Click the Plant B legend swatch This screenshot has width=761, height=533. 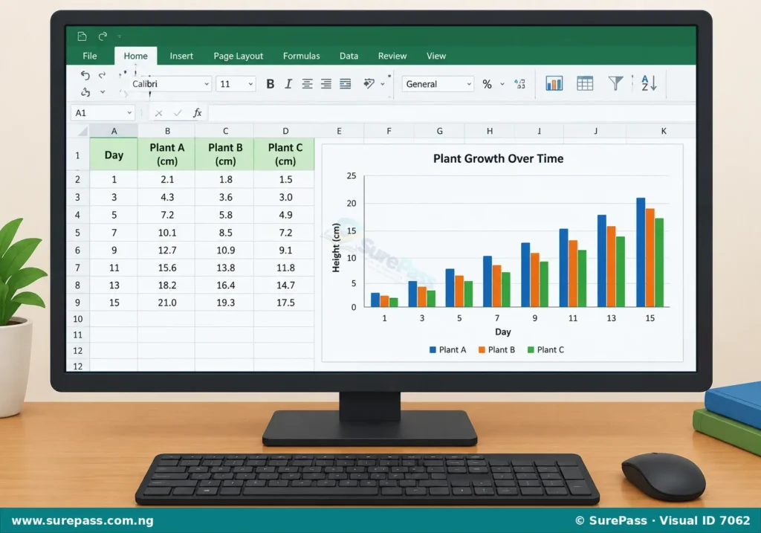(482, 349)
